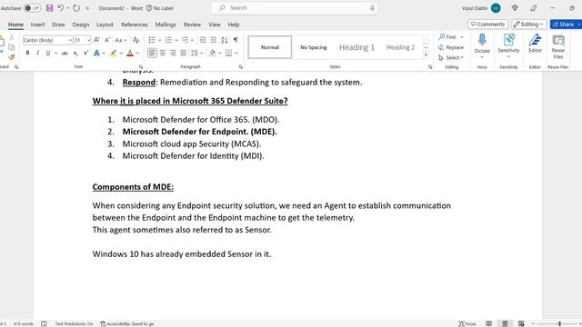This screenshot has height=327, width=582.
Task: Show paragraph marks (pilcrow)
Action: 236,40
